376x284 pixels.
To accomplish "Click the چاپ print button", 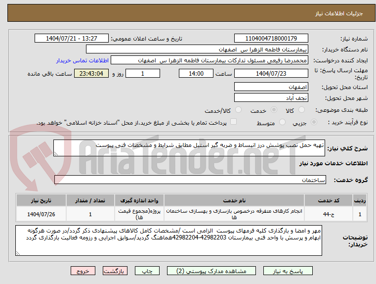I will pyautogui.click(x=147, y=271).
